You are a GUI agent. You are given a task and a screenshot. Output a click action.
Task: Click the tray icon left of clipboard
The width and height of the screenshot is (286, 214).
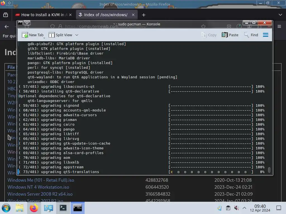(220, 208)
